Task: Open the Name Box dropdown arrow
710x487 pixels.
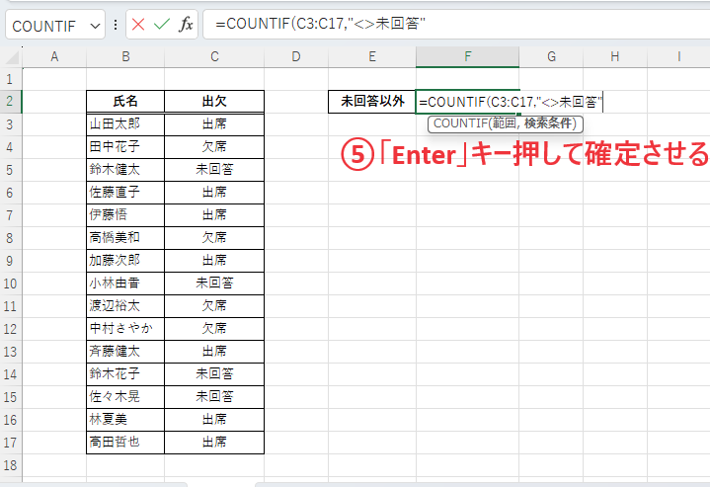Action: tap(95, 26)
